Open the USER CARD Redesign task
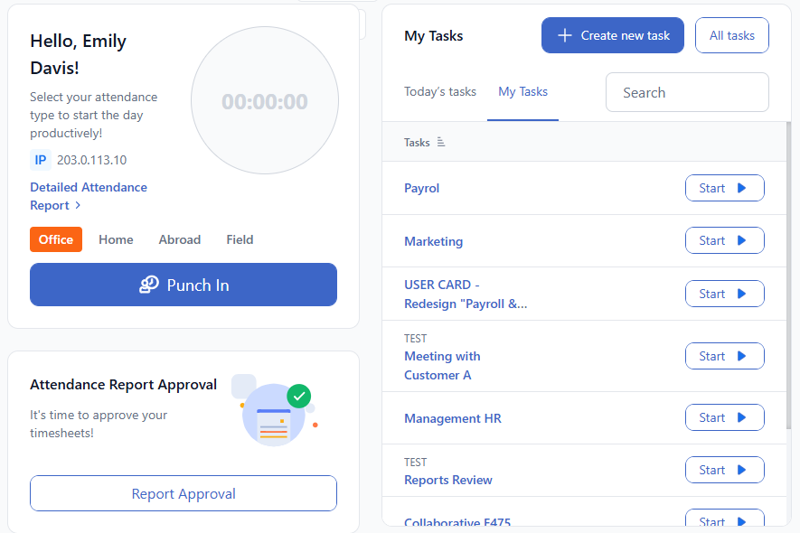This screenshot has height=533, width=800. tap(466, 295)
